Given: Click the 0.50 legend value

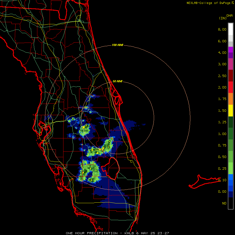Looking at the screenshot, I should pyautogui.click(x=222, y=157).
